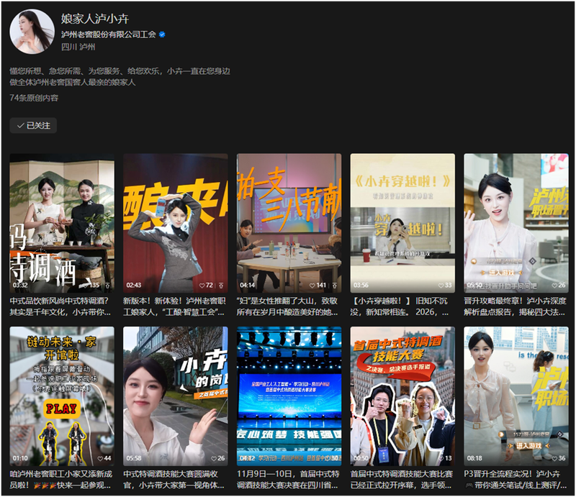Screen dimensions: 576x497
Task: Click the heart icon on the P3晋升 video
Action: pos(553,457)
